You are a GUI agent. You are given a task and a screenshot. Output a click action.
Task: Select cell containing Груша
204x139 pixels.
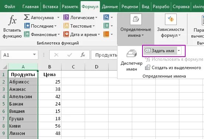pos(23,118)
